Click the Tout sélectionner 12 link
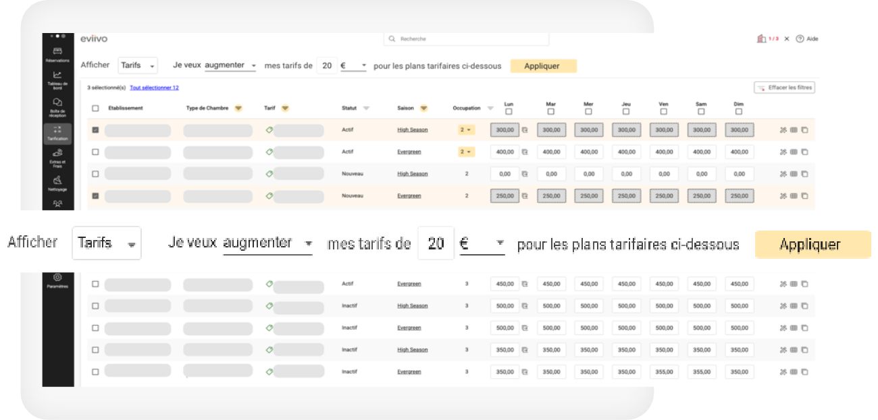 154,88
